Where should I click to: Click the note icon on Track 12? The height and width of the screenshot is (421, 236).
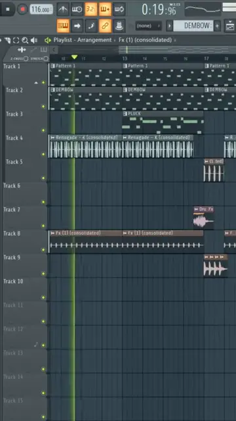36,345
